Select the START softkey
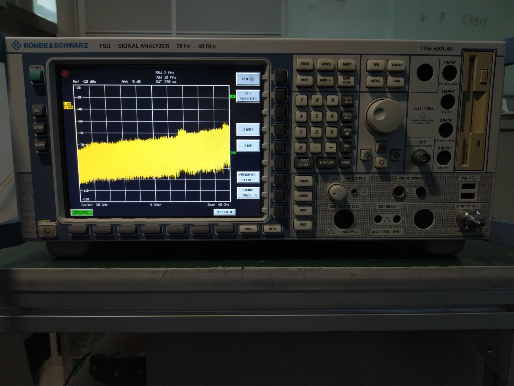Screen dimensions: 514x386 (248, 129)
